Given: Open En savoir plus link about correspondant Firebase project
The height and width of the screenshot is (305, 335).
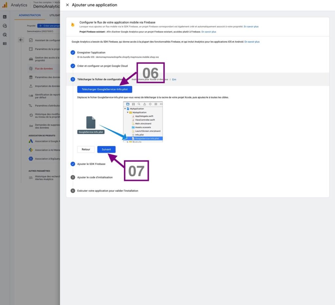Looking at the screenshot, I should click(x=251, y=27).
